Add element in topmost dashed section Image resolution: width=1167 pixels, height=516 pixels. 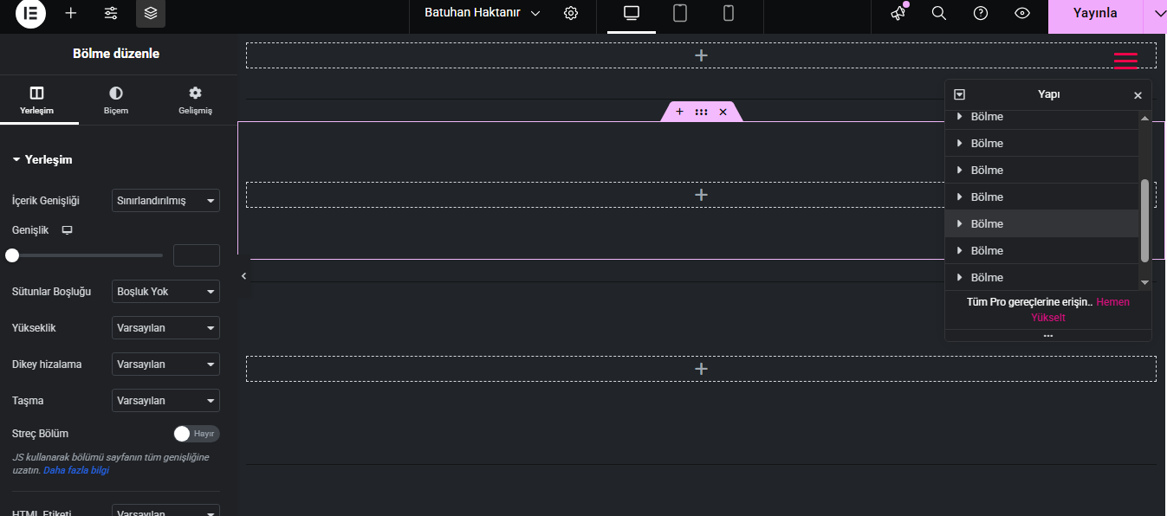click(701, 55)
